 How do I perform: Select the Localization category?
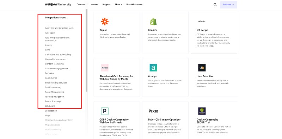tap(51, 111)
